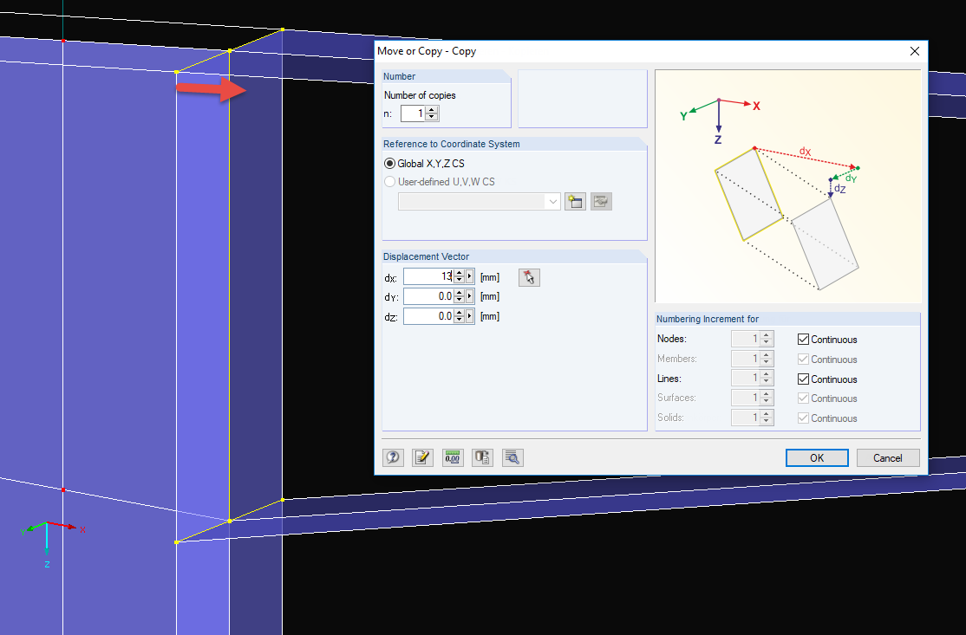Open the Help dialog via question mark icon

[x=393, y=457]
